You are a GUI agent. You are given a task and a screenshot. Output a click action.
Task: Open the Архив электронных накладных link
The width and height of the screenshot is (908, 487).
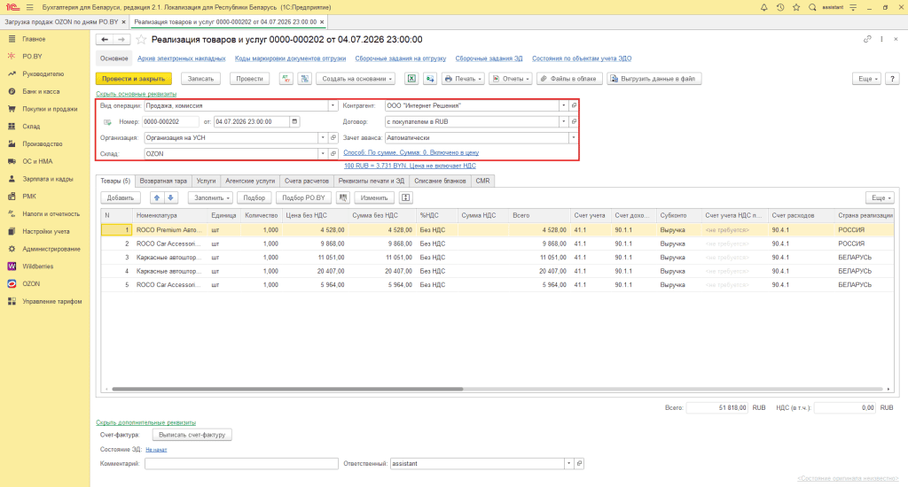181,58
